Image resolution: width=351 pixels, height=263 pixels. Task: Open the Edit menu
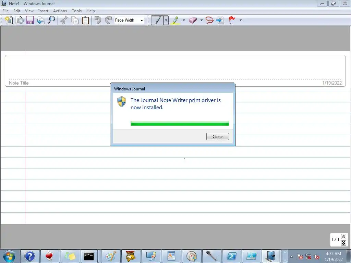(x=16, y=11)
